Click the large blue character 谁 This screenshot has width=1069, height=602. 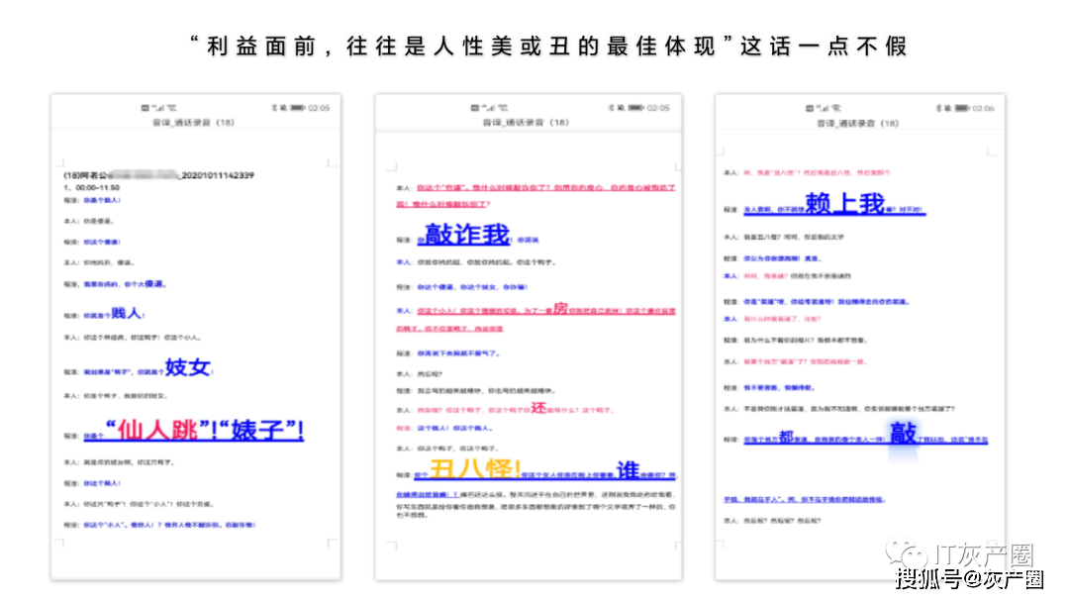(628, 469)
